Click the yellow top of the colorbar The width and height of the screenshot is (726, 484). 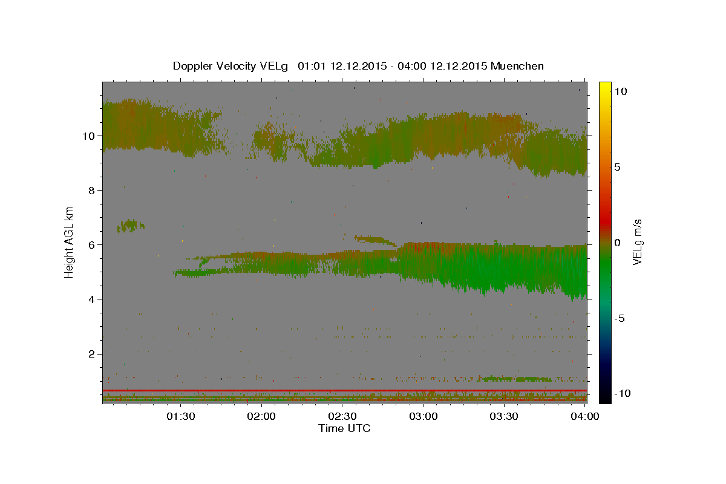[605, 88]
